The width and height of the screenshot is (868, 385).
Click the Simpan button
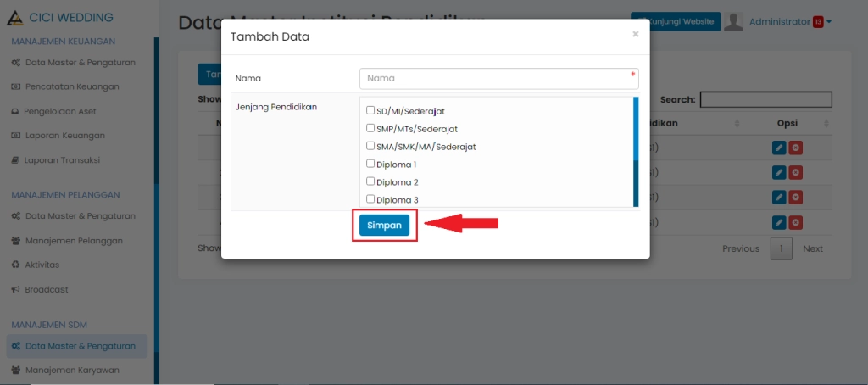coord(384,226)
